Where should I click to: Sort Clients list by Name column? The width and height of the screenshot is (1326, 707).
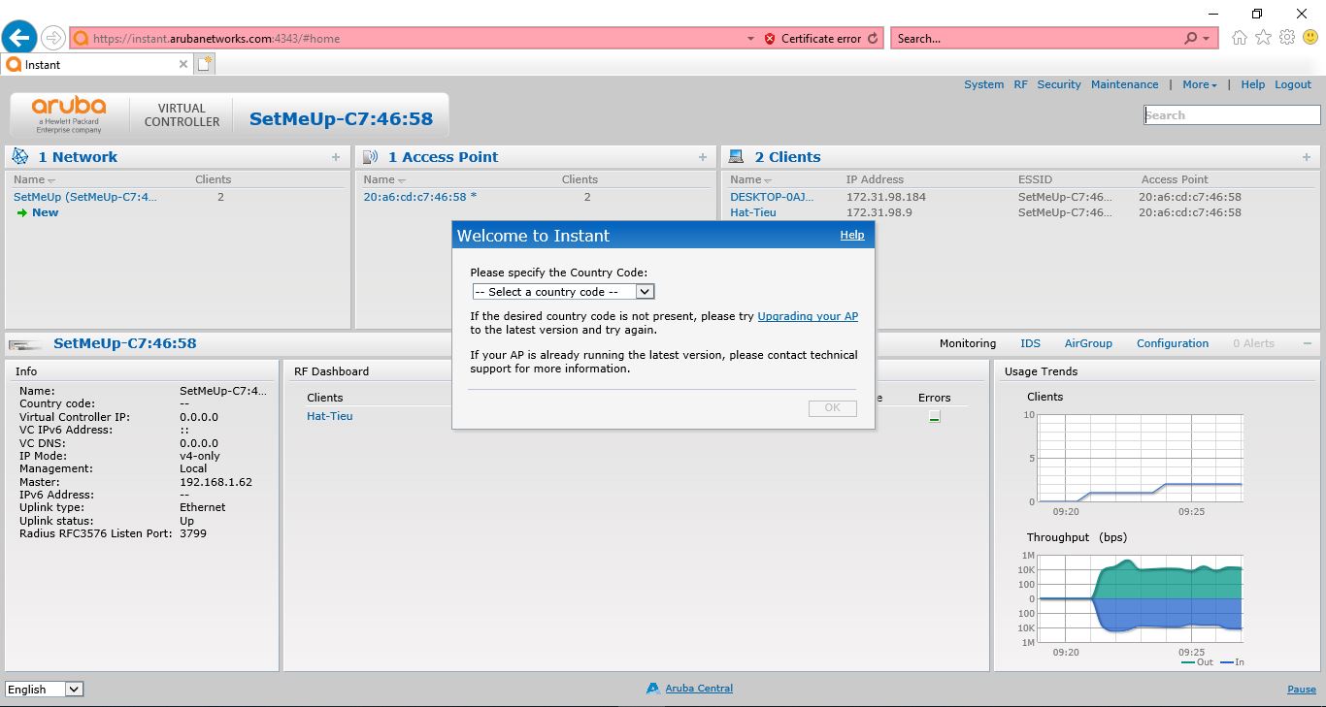(x=751, y=179)
